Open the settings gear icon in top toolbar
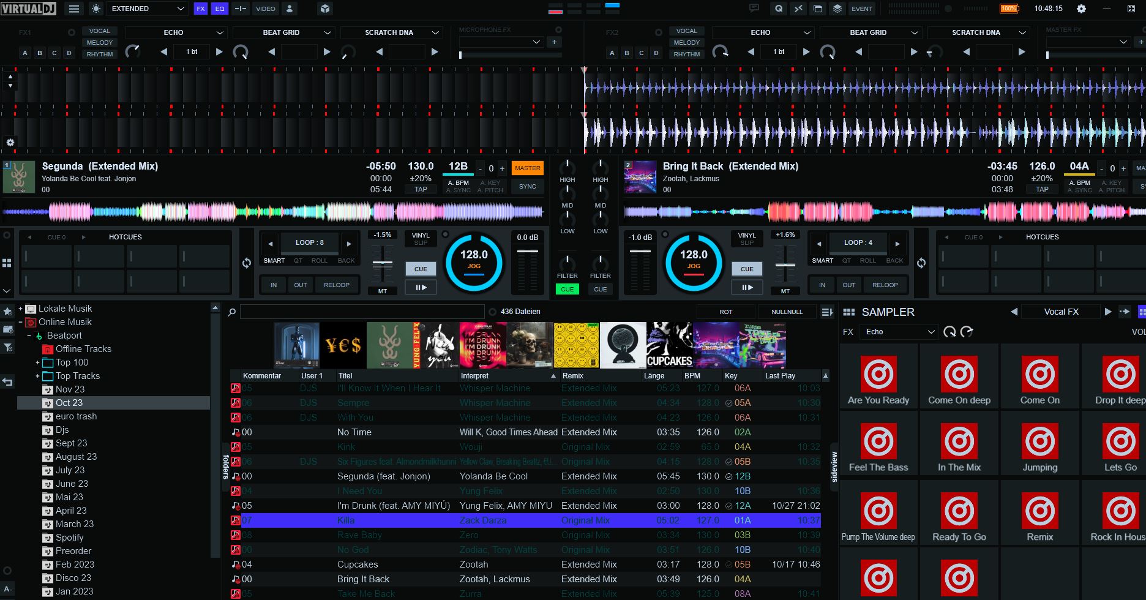The width and height of the screenshot is (1146, 600). (1082, 9)
